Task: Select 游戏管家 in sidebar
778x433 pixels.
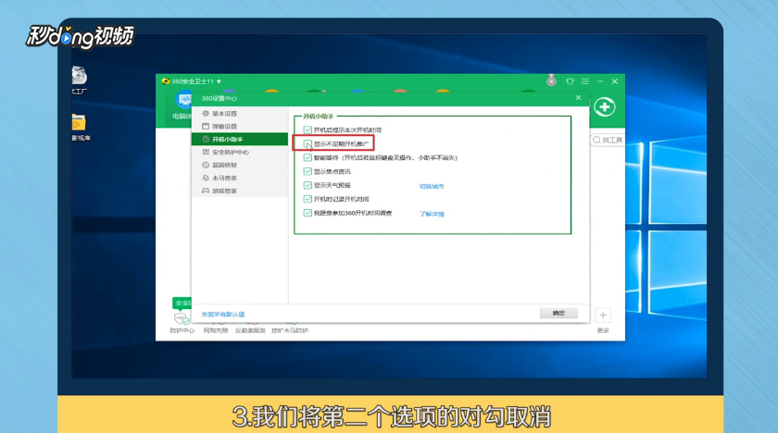Action: point(240,191)
